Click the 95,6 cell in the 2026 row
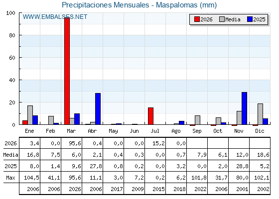This screenshot has width=279, height=199. click(72, 143)
